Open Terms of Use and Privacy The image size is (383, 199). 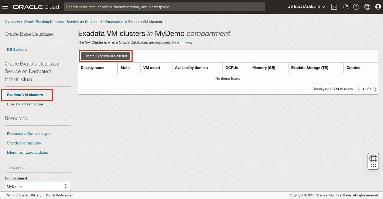(x=24, y=195)
